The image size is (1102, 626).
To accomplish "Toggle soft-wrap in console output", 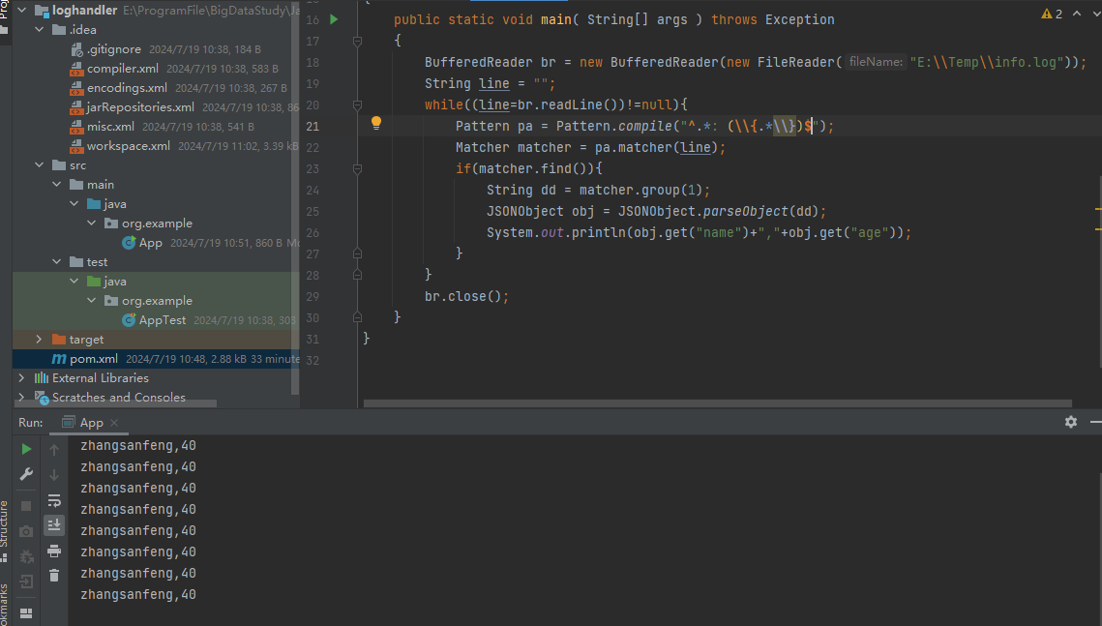I will (54, 500).
